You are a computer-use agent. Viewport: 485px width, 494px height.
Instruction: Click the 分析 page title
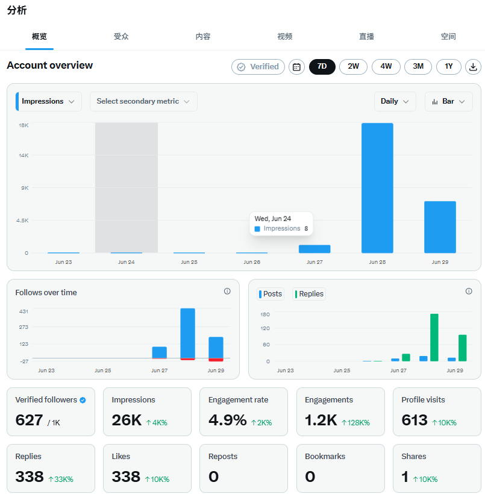coord(17,10)
